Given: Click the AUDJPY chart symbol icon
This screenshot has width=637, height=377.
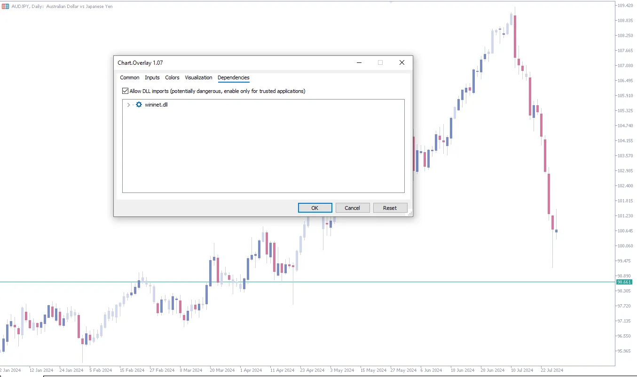Looking at the screenshot, I should tap(5, 7).
